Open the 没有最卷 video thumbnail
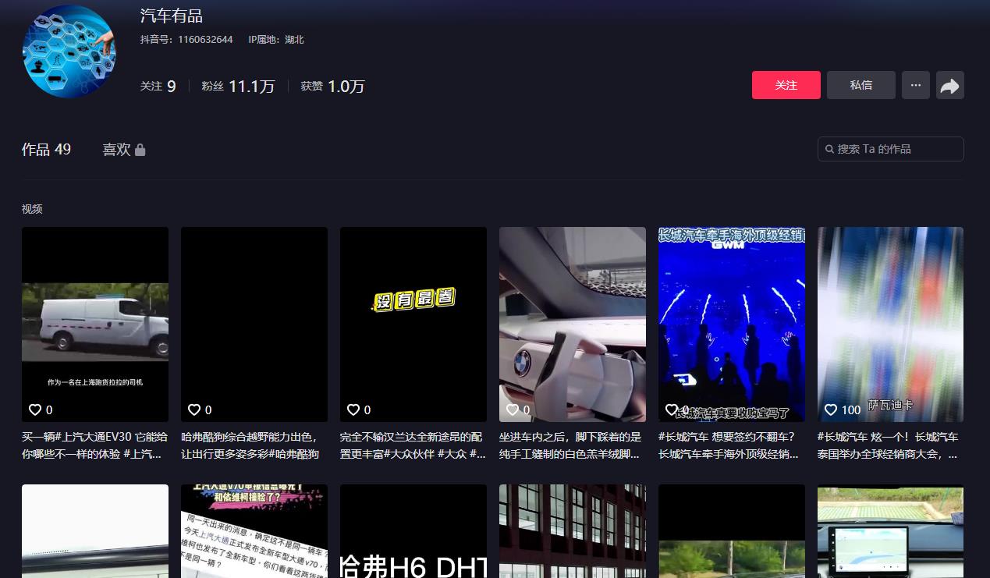Screen dimensions: 990x578 pyautogui.click(x=413, y=324)
